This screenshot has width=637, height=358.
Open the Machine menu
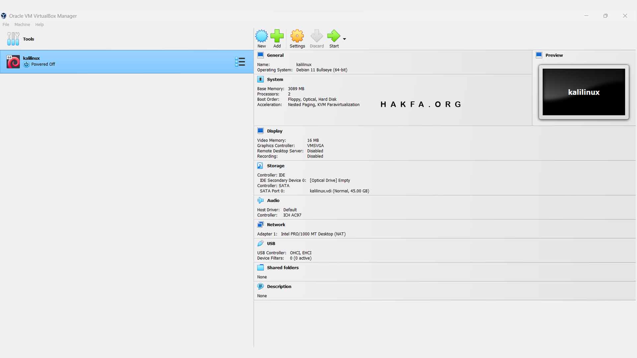[22, 25]
